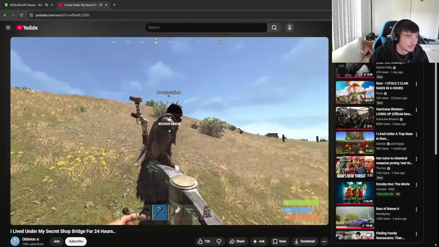439x247 pixels.
Task: Subscribe to the Oblivion channel
Action: pos(76,241)
